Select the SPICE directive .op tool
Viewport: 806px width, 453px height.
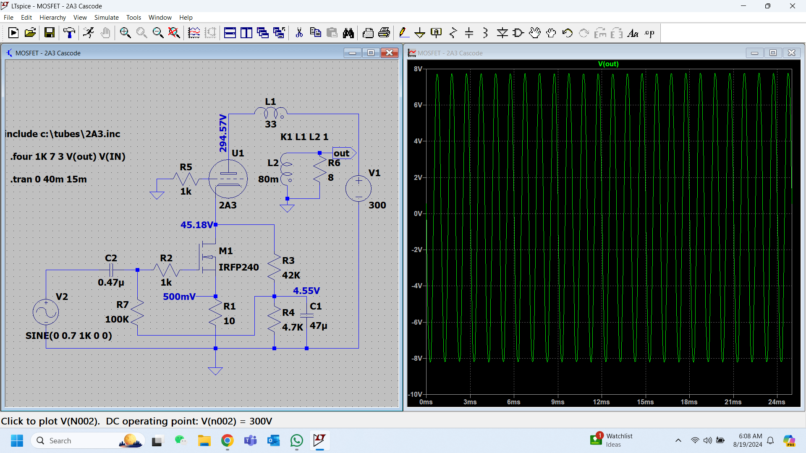click(649, 33)
